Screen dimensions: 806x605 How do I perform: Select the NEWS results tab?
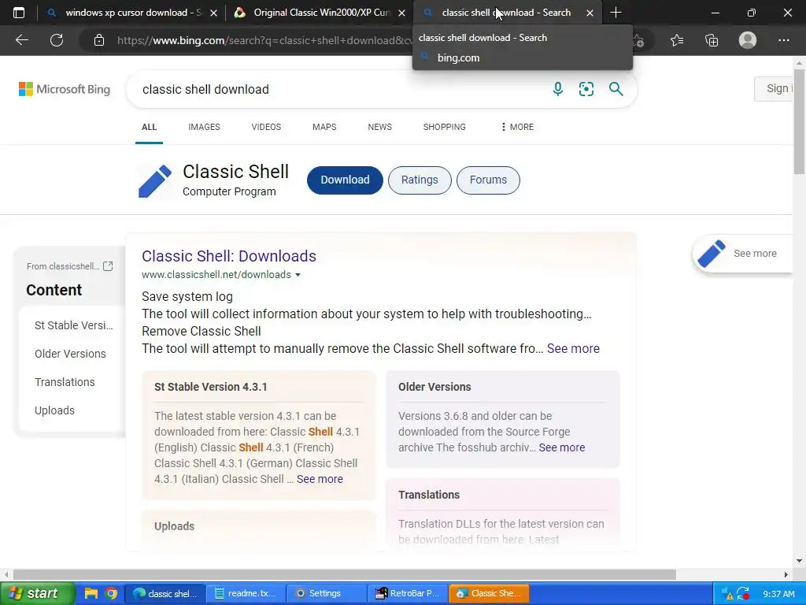tap(380, 127)
